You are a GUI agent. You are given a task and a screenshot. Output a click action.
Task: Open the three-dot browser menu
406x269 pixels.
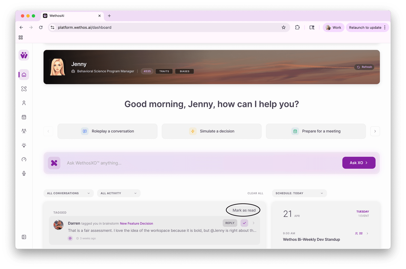click(385, 27)
